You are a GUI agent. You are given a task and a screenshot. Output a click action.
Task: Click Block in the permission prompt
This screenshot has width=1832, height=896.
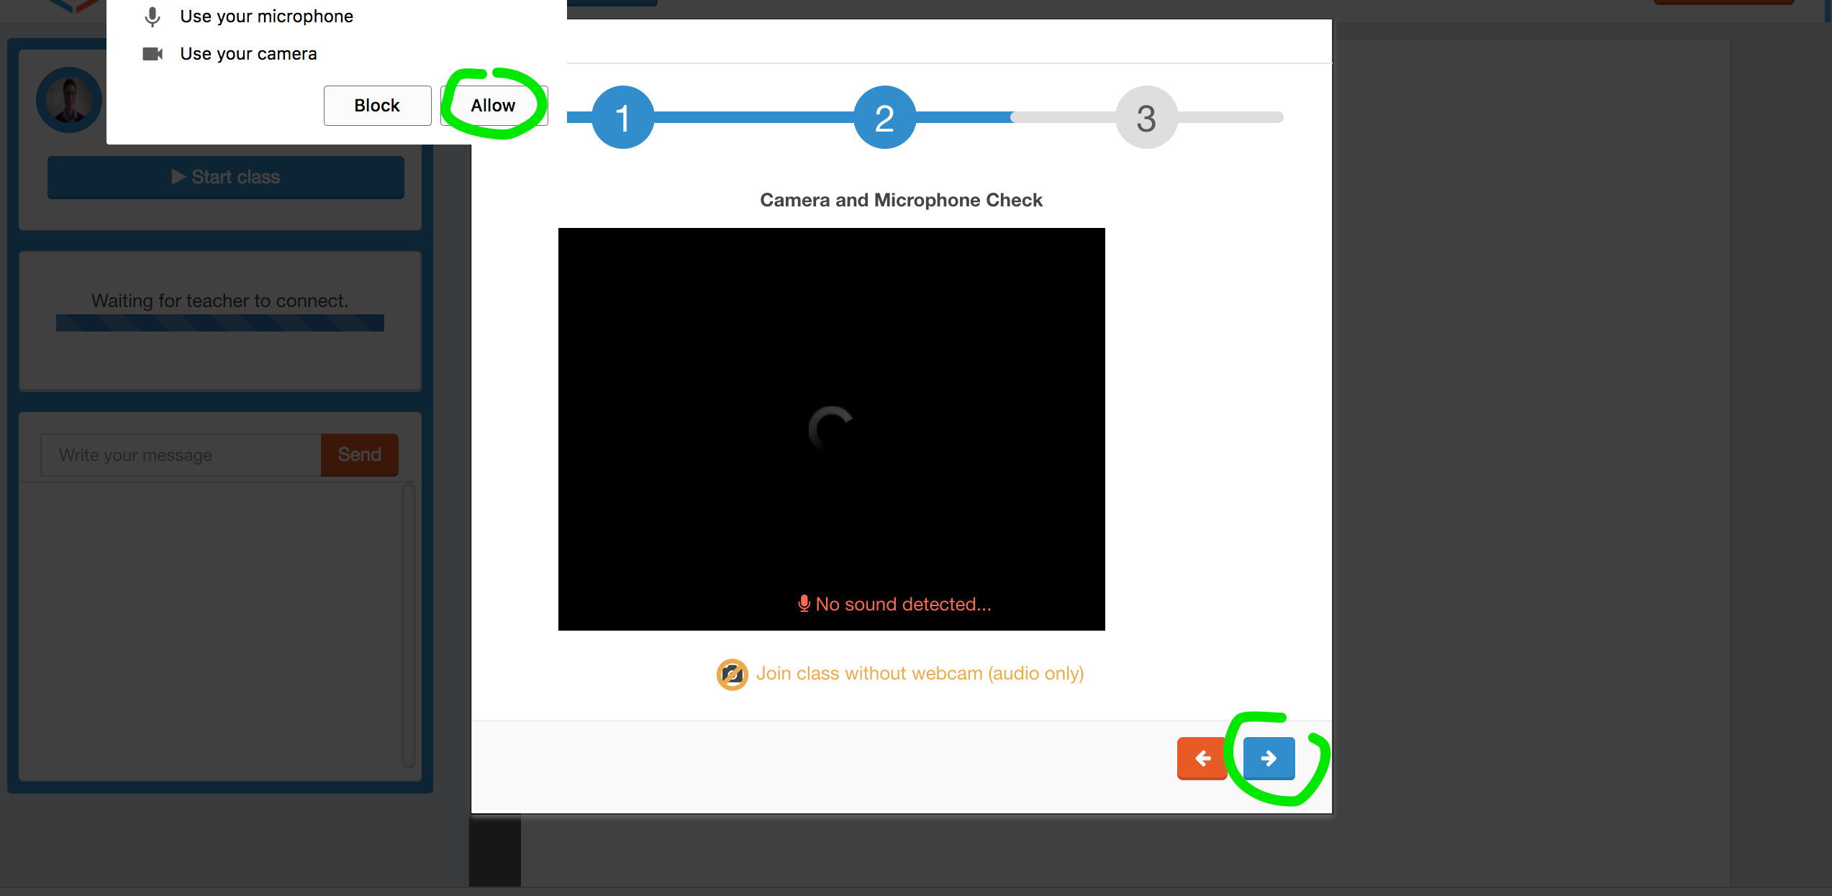click(377, 106)
